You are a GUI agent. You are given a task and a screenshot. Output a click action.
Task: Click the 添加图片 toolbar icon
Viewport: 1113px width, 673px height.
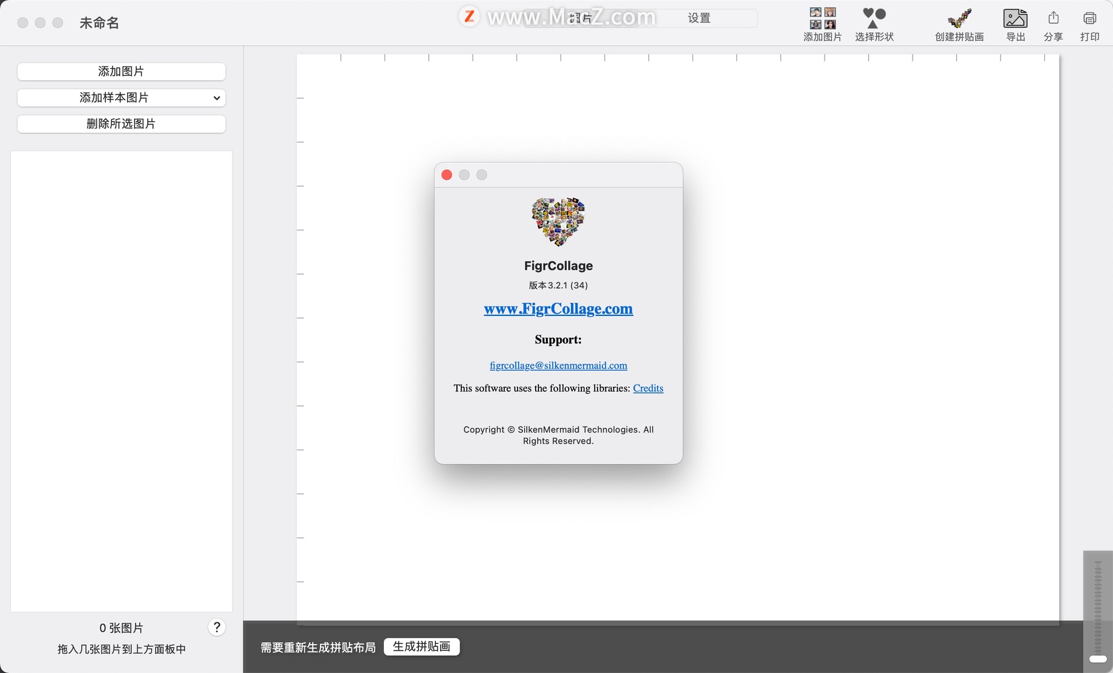[822, 19]
